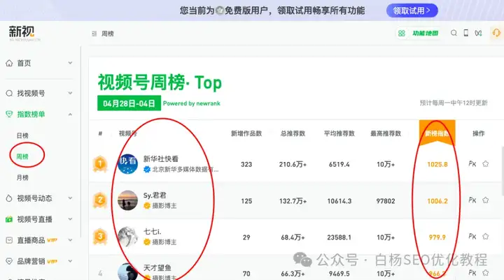Click the 04月28日-04日 date range button
The image size is (504, 280).
point(129,103)
